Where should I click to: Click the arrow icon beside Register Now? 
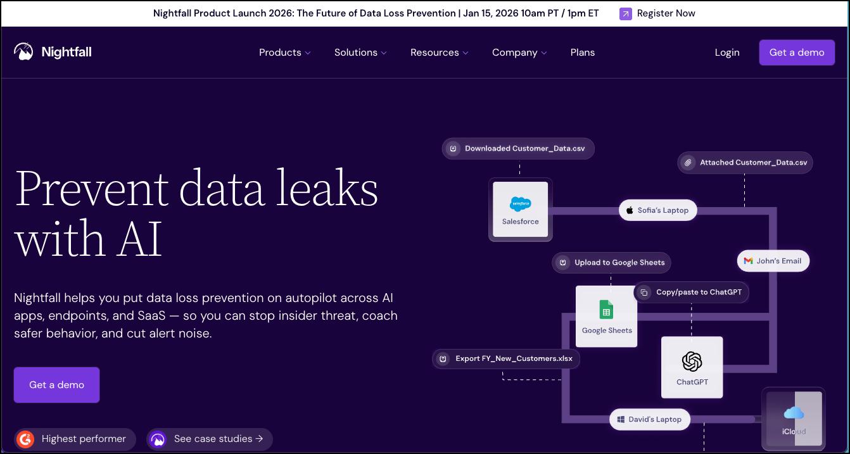pyautogui.click(x=627, y=13)
